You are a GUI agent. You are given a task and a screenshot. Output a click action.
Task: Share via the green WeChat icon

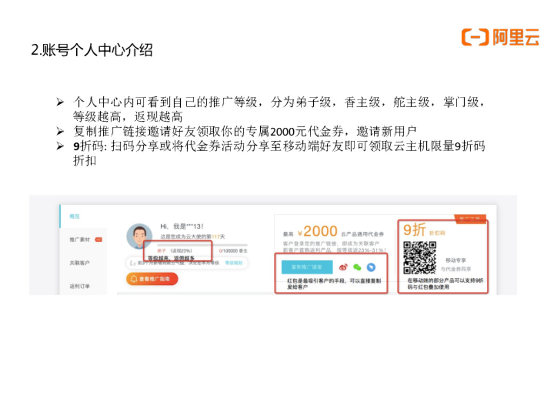[357, 267]
